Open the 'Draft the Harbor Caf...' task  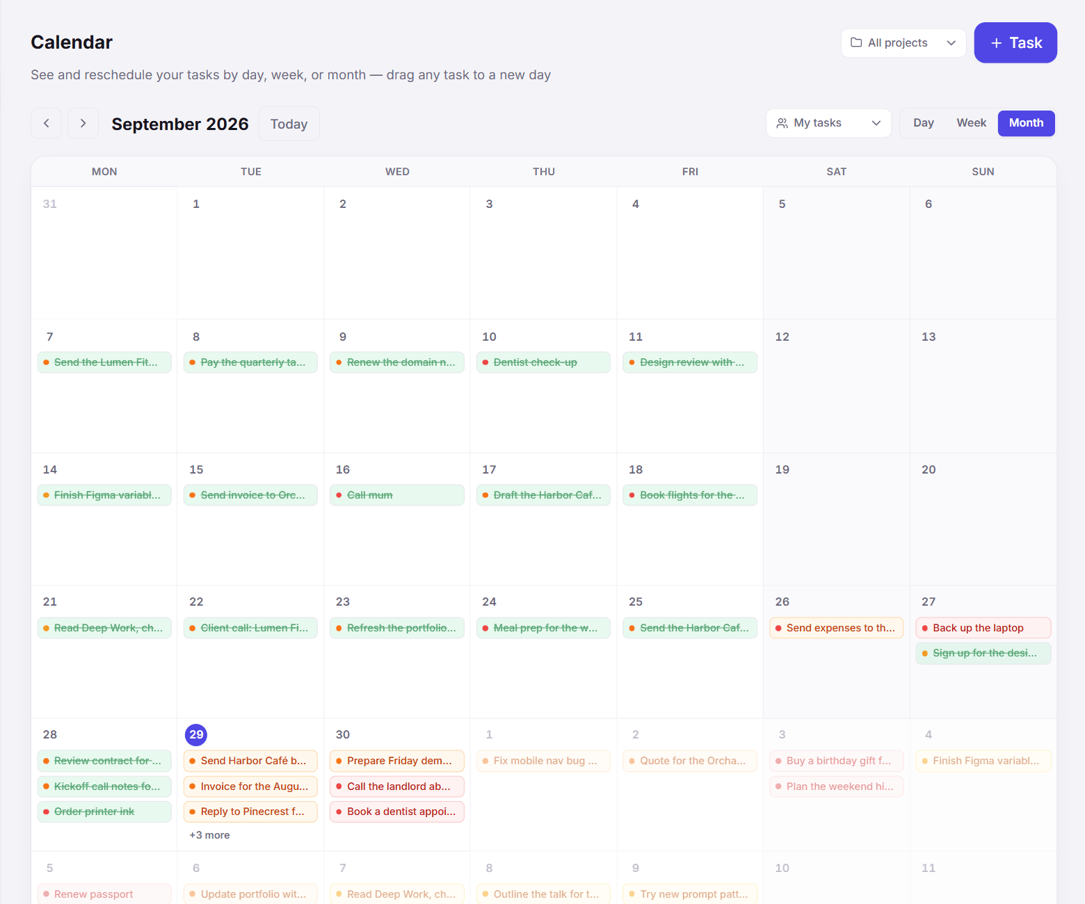(x=544, y=495)
